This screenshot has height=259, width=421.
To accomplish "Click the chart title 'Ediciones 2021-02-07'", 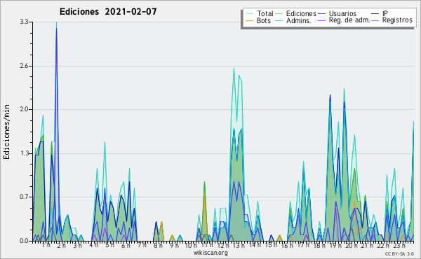I will point(108,12).
